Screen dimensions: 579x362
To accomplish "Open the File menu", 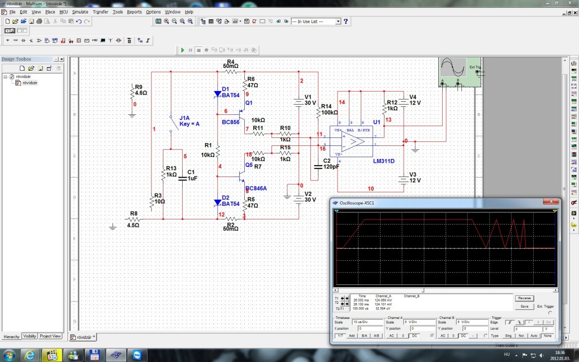I will [12, 12].
